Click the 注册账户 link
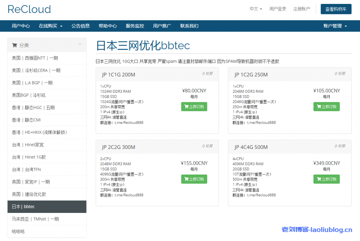 pyautogui.click(x=301, y=9)
